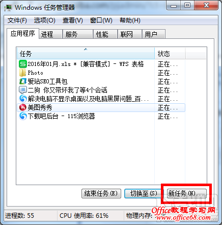This screenshot has height=225, width=222.
Task: Select the 二狗 chat session icon
Action: point(23,90)
